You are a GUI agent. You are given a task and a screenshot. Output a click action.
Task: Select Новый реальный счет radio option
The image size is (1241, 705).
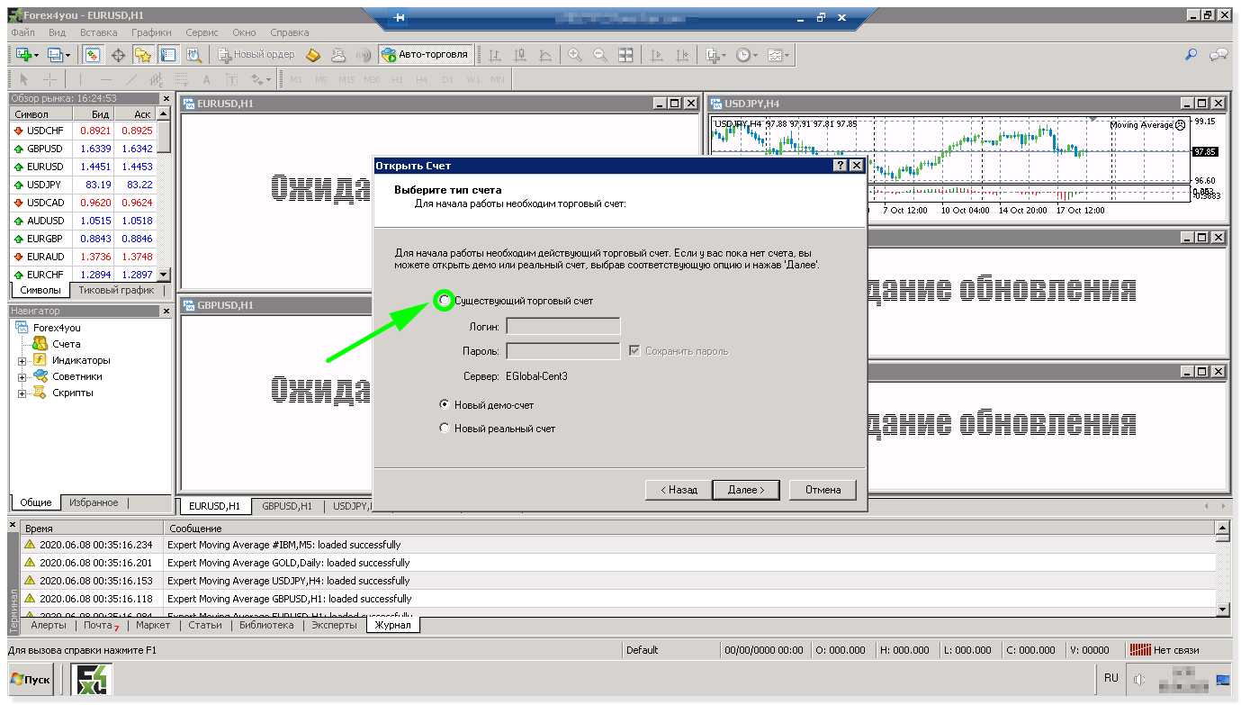point(444,429)
